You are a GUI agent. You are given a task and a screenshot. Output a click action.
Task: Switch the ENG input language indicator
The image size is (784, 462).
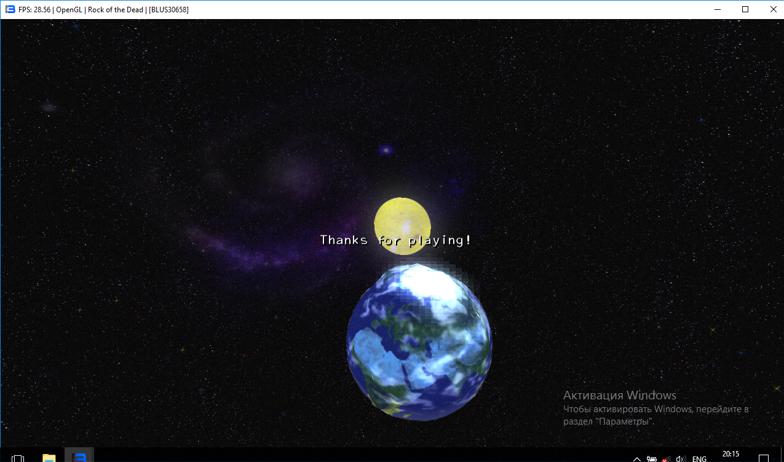[x=699, y=459]
